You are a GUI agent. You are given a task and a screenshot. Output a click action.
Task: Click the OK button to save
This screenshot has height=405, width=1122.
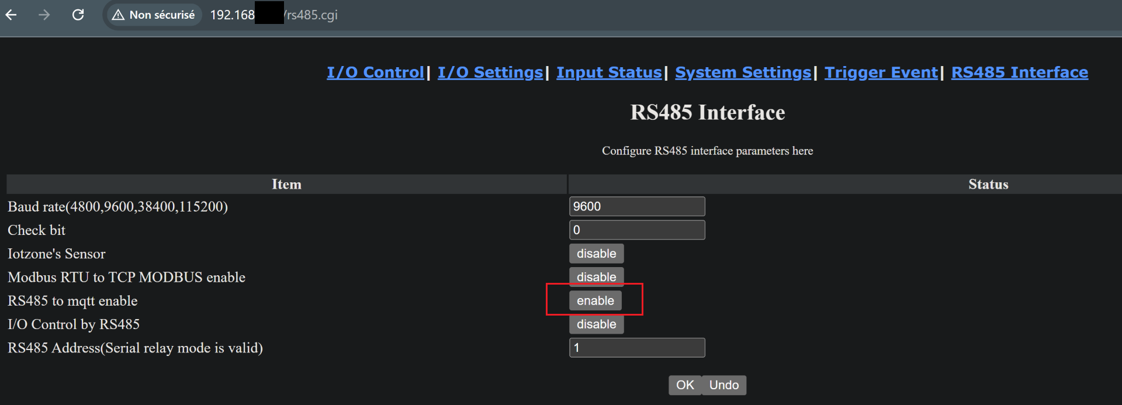point(685,385)
